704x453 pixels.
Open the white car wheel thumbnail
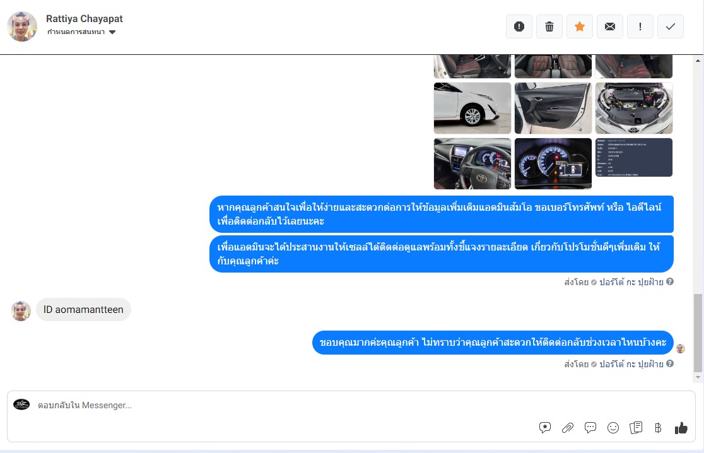pos(472,108)
